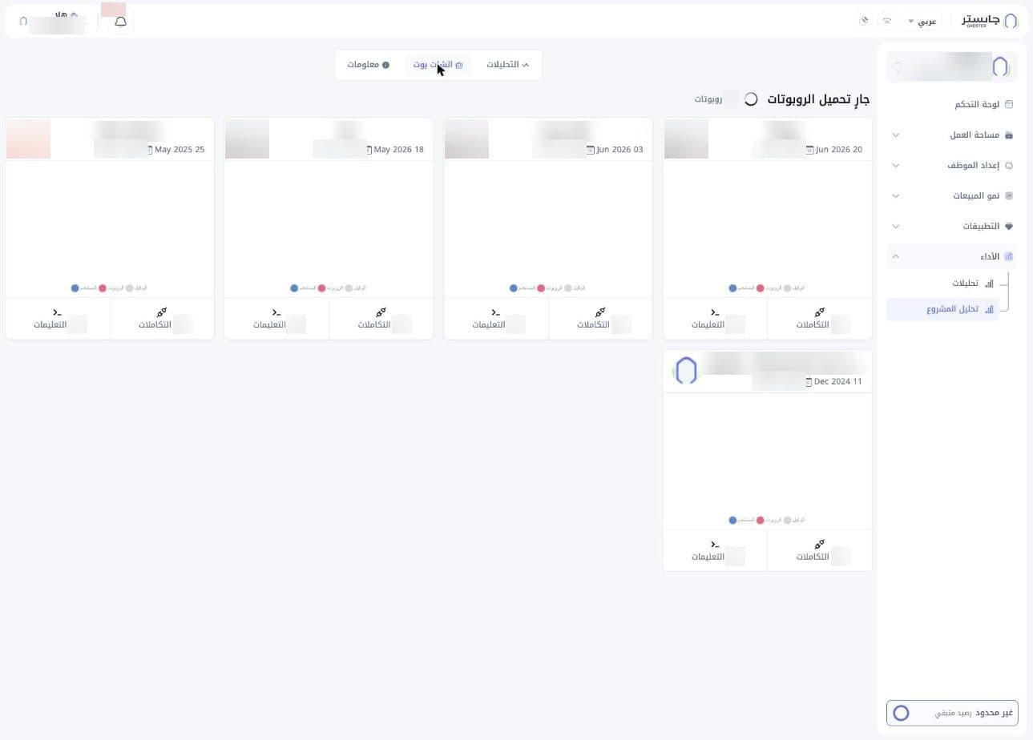This screenshot has height=740, width=1033.
Task: Click the إعداد الموظف icon
Action: pyautogui.click(x=1009, y=165)
